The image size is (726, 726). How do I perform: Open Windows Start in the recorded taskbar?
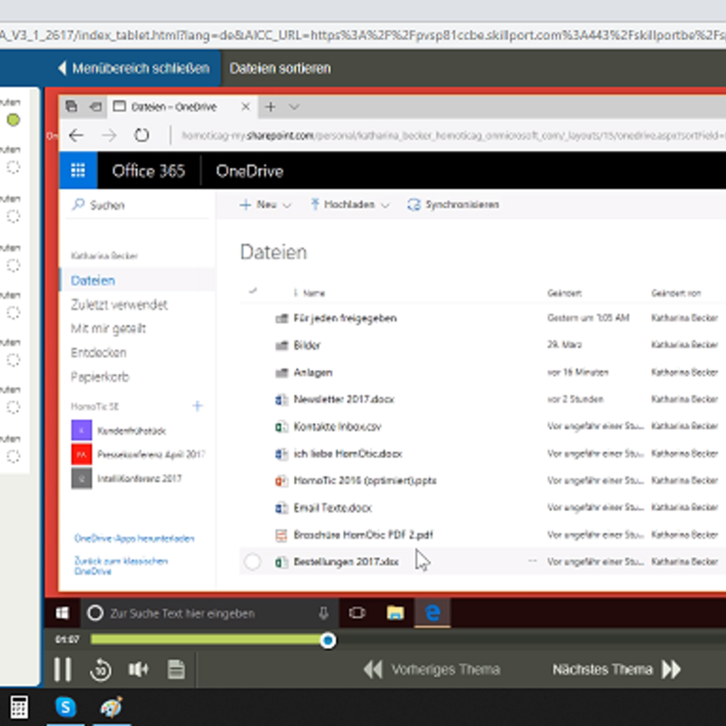[x=63, y=613]
